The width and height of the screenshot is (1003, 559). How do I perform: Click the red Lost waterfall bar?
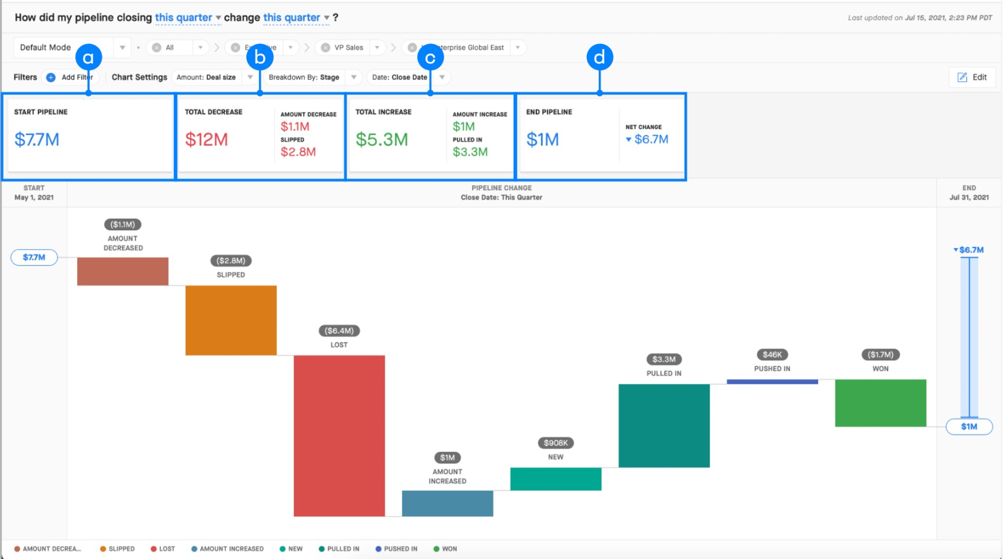(x=339, y=435)
